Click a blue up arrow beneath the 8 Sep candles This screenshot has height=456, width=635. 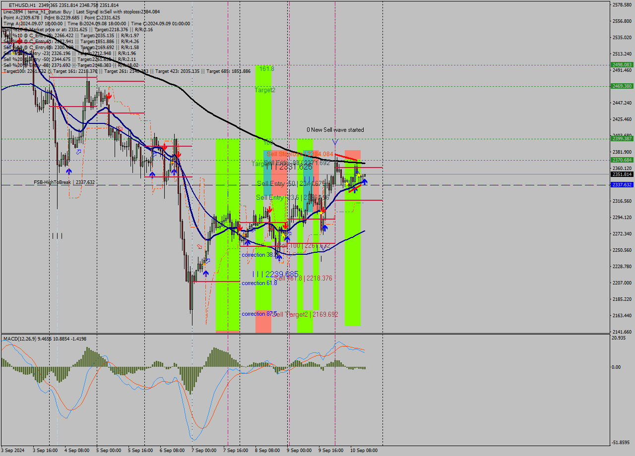(x=279, y=258)
